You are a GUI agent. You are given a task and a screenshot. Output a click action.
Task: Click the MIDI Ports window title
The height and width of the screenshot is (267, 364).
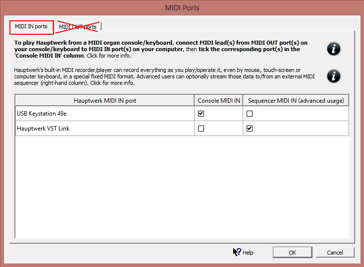coord(182,8)
